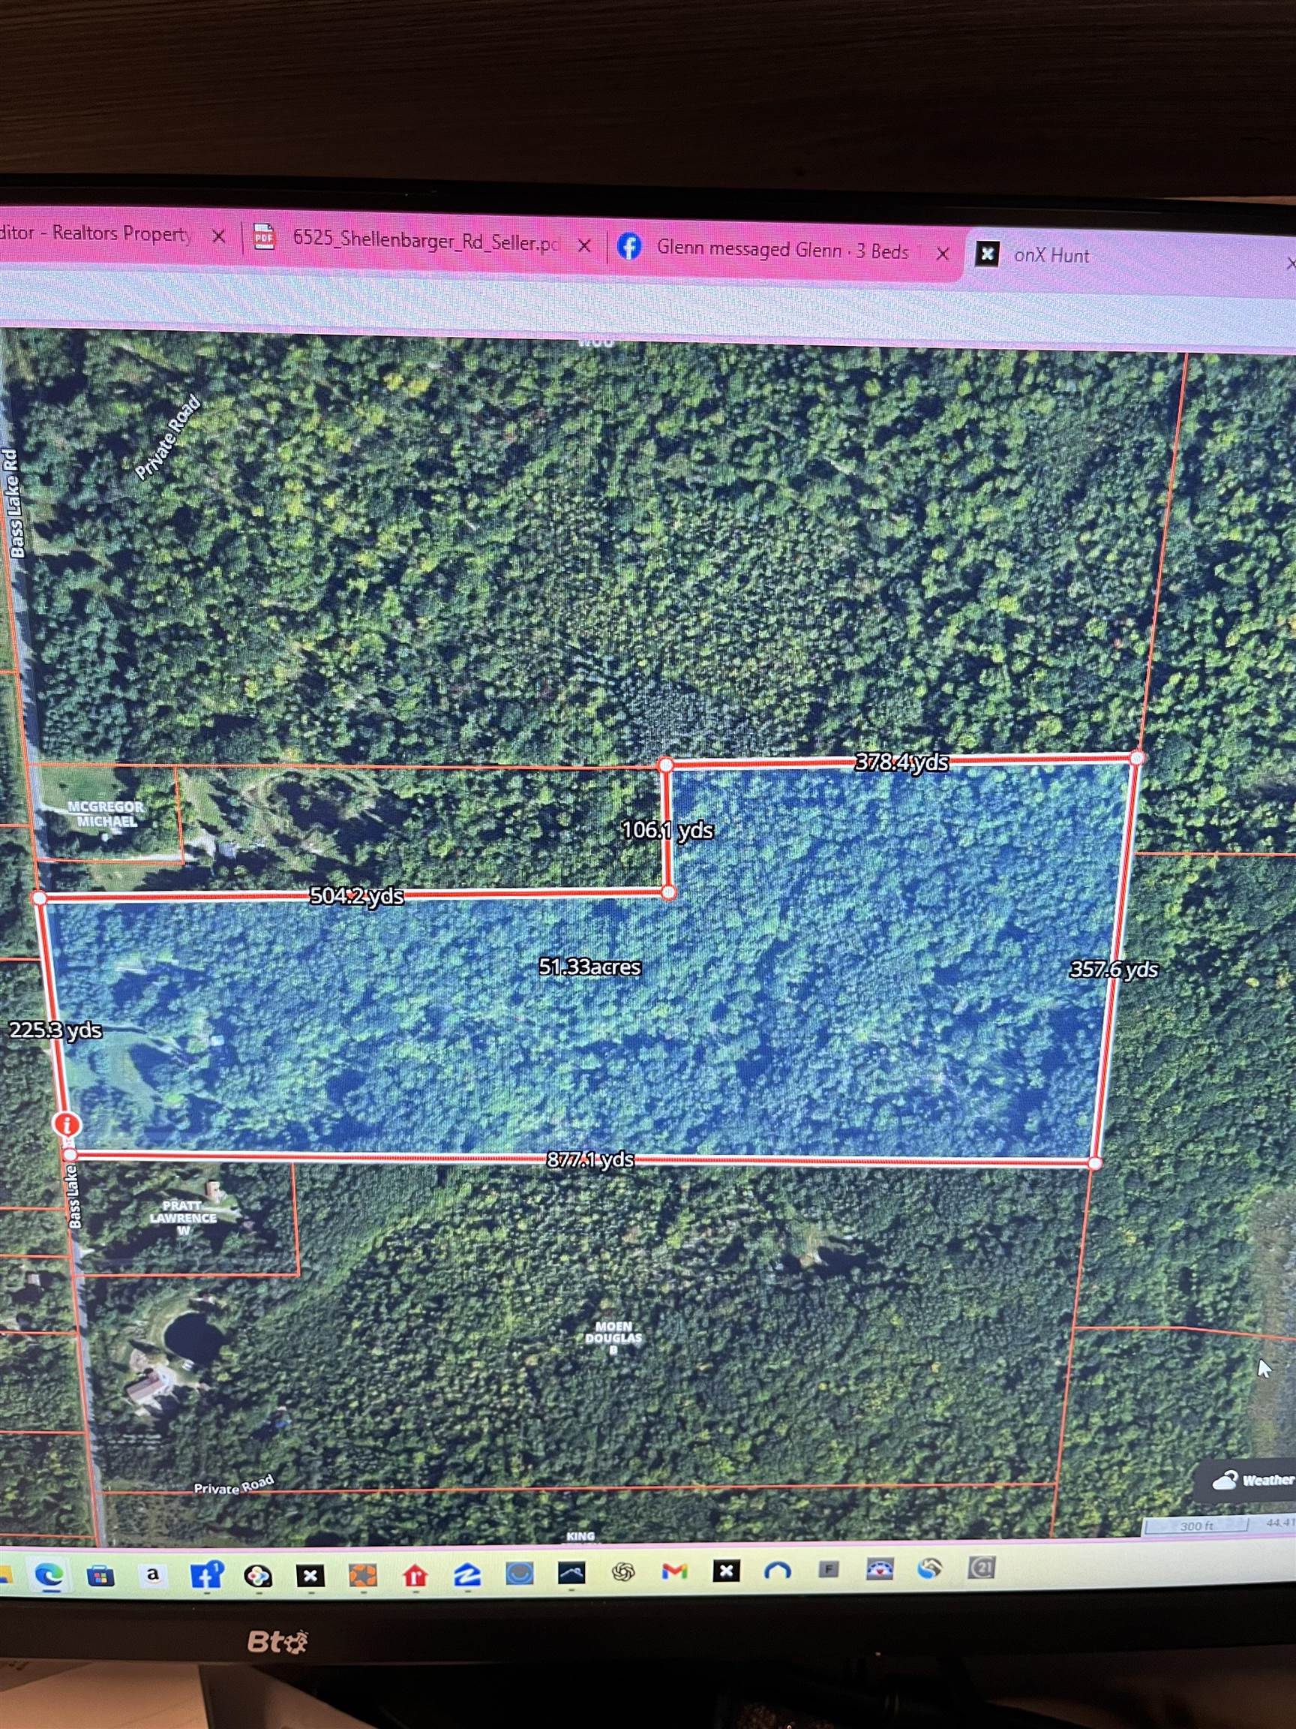
Task: Launch the Realtor.com app from the taskbar
Action: (x=415, y=1576)
